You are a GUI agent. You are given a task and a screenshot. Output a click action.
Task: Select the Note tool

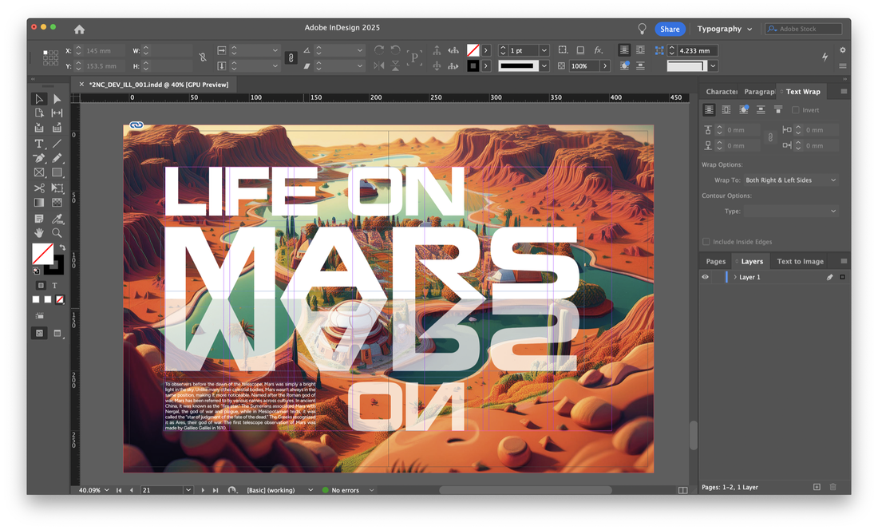coord(39,218)
